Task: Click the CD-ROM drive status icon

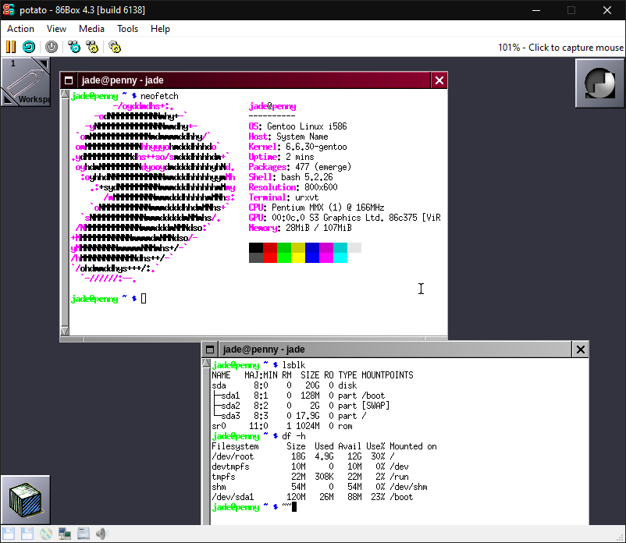Action: (x=46, y=534)
